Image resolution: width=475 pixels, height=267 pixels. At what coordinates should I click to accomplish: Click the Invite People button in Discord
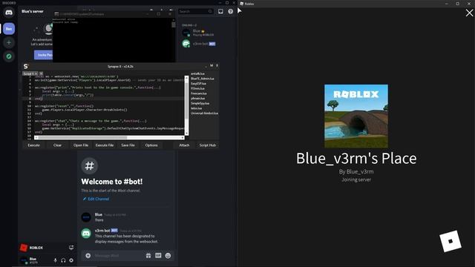(44, 55)
